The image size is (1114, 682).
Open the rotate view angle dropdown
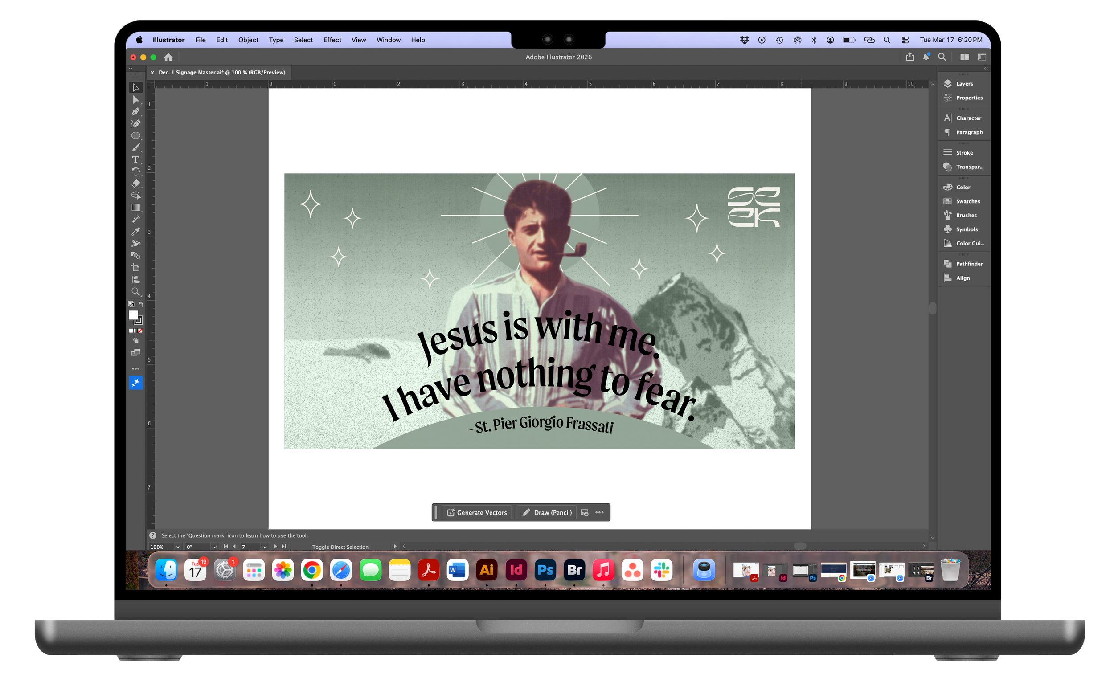[214, 547]
